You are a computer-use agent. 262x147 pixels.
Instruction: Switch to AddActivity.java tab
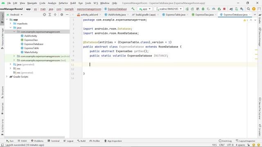point(116,15)
